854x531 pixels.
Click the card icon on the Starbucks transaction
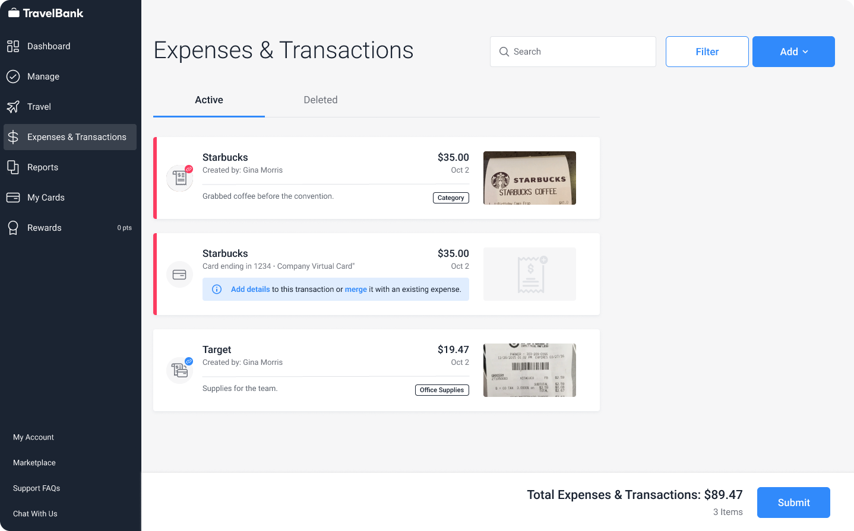(179, 275)
